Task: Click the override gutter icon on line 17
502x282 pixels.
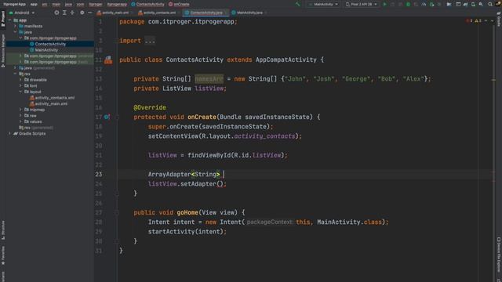Action: (x=107, y=117)
